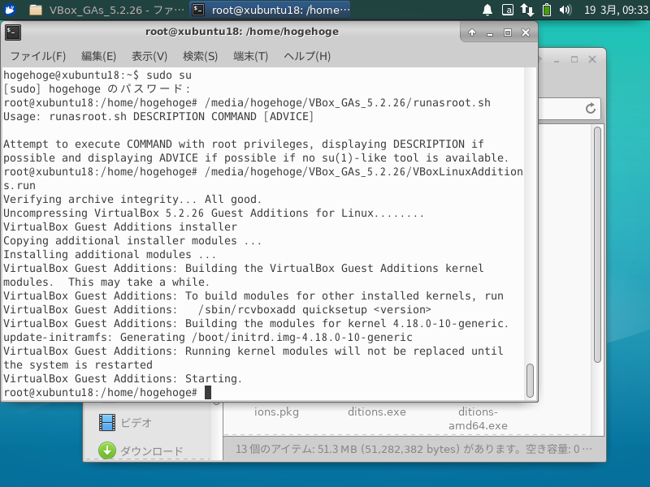This screenshot has height=487, width=650.
Task: Click the 'Uncompressing VirtualBox 5.2.26' line
Action: tap(214, 213)
